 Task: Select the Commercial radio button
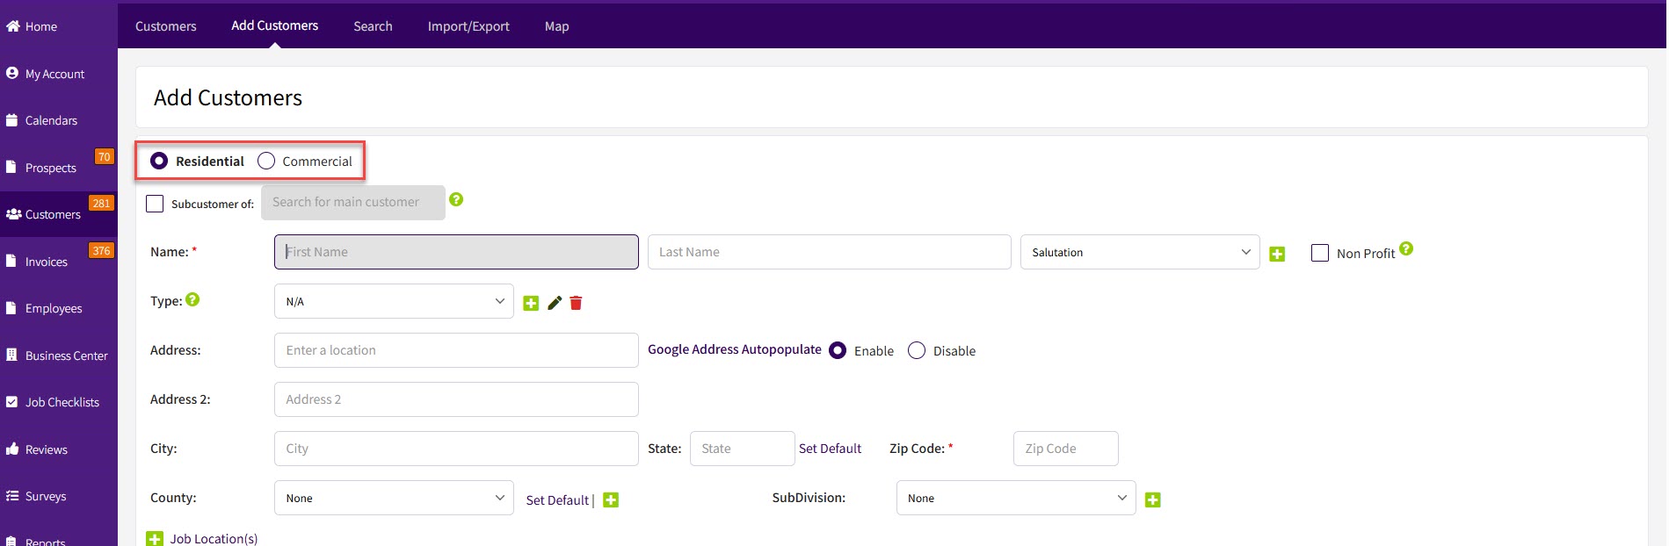[266, 161]
